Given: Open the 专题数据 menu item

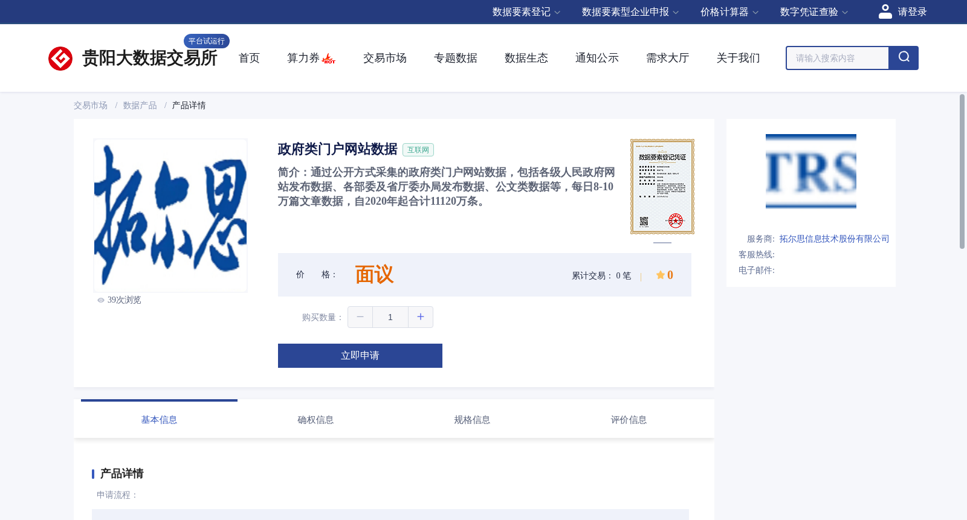Looking at the screenshot, I should pos(456,58).
